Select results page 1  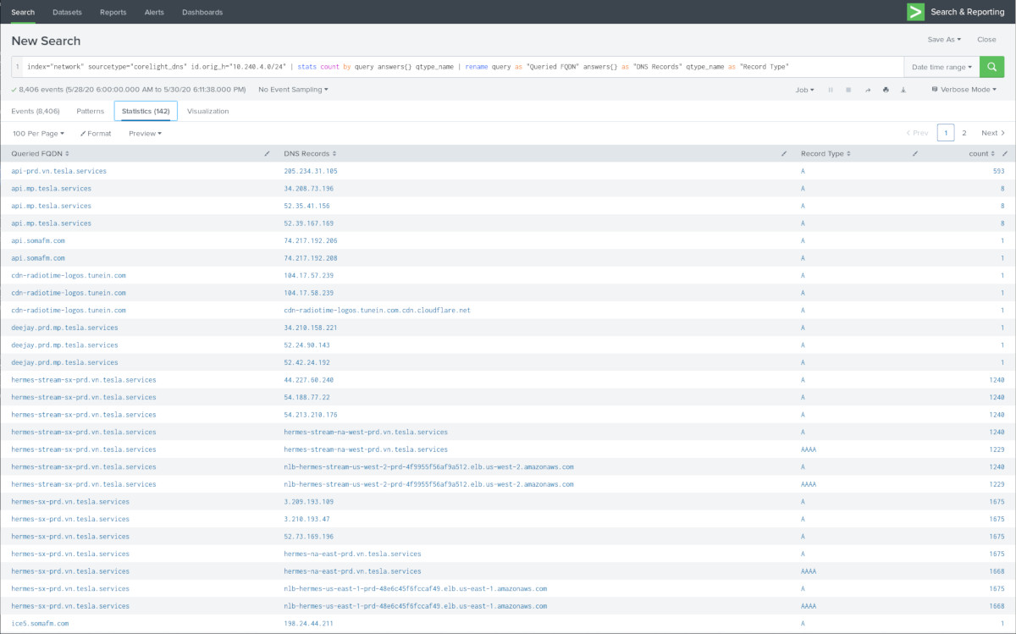[946, 133]
